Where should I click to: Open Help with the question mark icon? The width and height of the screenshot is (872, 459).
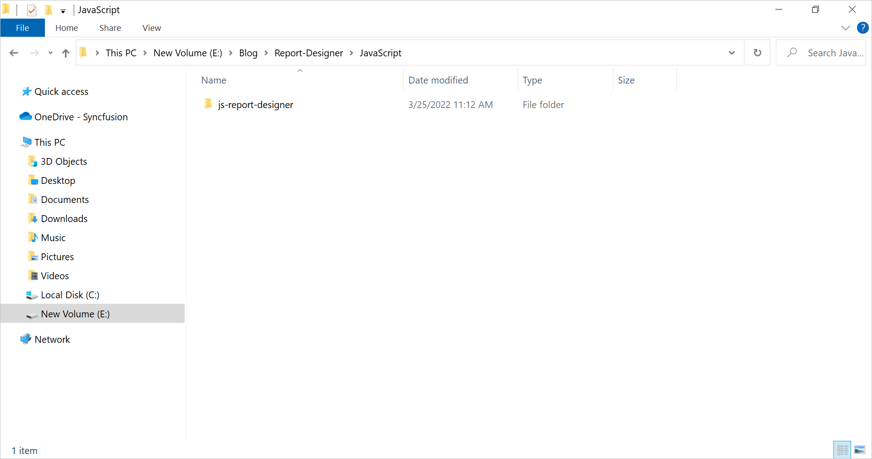coord(862,28)
